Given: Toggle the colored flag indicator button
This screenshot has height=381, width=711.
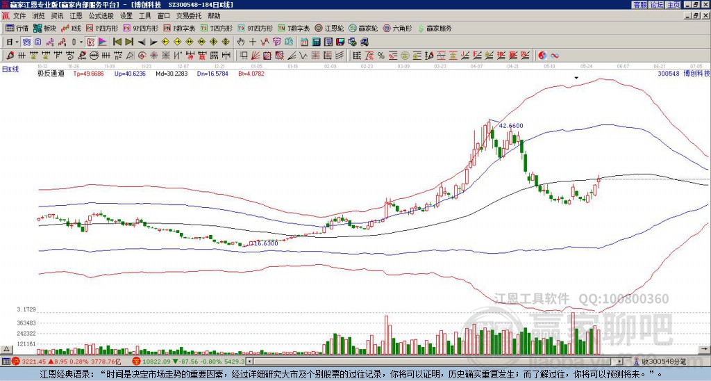Looking at the screenshot, I should click(x=103, y=42).
